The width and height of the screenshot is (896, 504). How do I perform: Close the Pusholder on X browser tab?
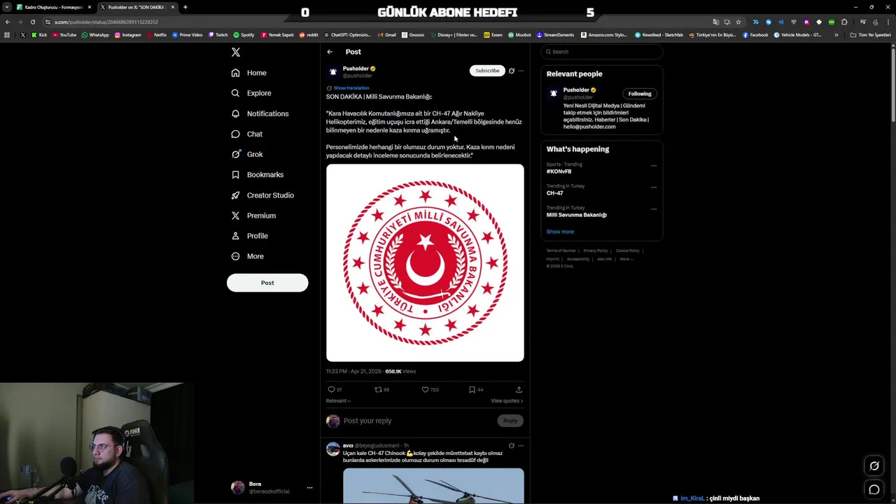[x=172, y=7]
